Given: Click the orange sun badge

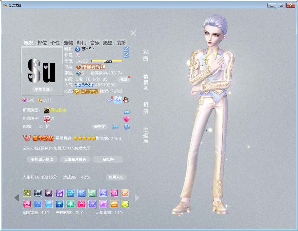Looking at the screenshot, I should tap(125, 193).
